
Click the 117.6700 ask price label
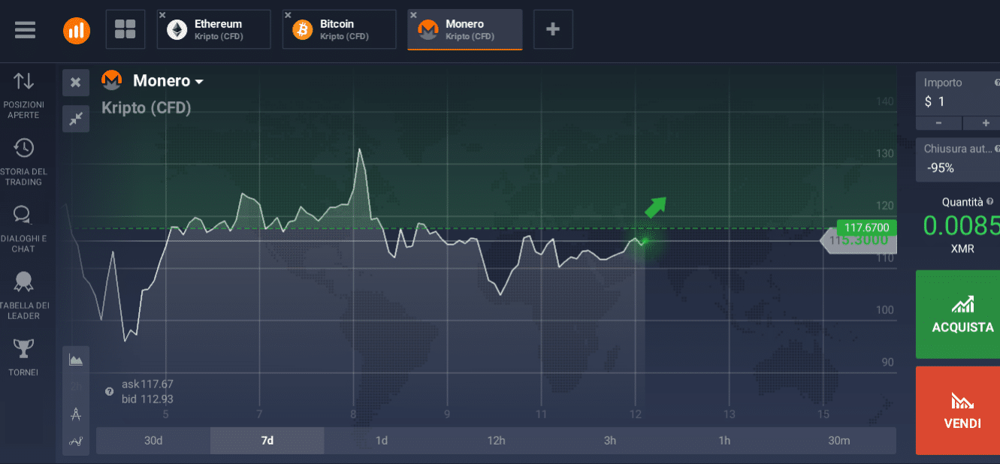(x=866, y=227)
